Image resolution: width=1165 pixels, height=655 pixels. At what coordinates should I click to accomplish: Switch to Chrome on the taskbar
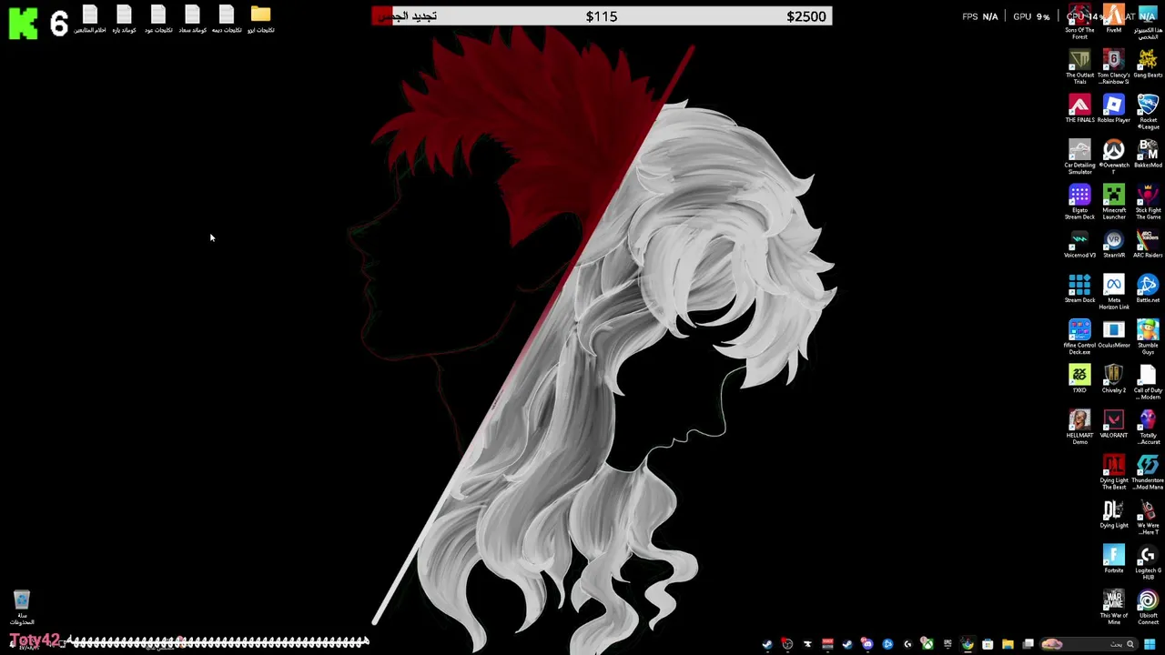(x=967, y=644)
